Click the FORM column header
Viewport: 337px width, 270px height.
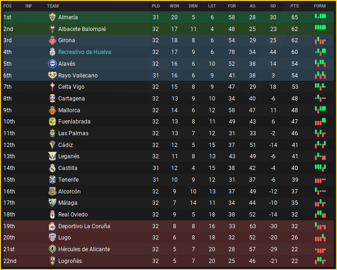point(320,6)
